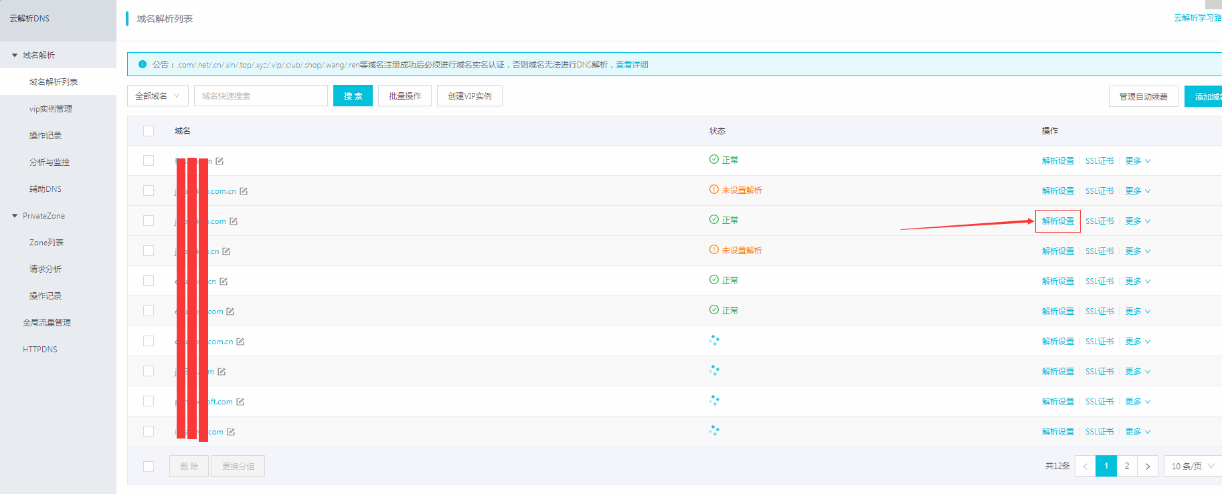The image size is (1222, 494).
Task: Open 分析与监控 in the sidebar
Action: 50,162
